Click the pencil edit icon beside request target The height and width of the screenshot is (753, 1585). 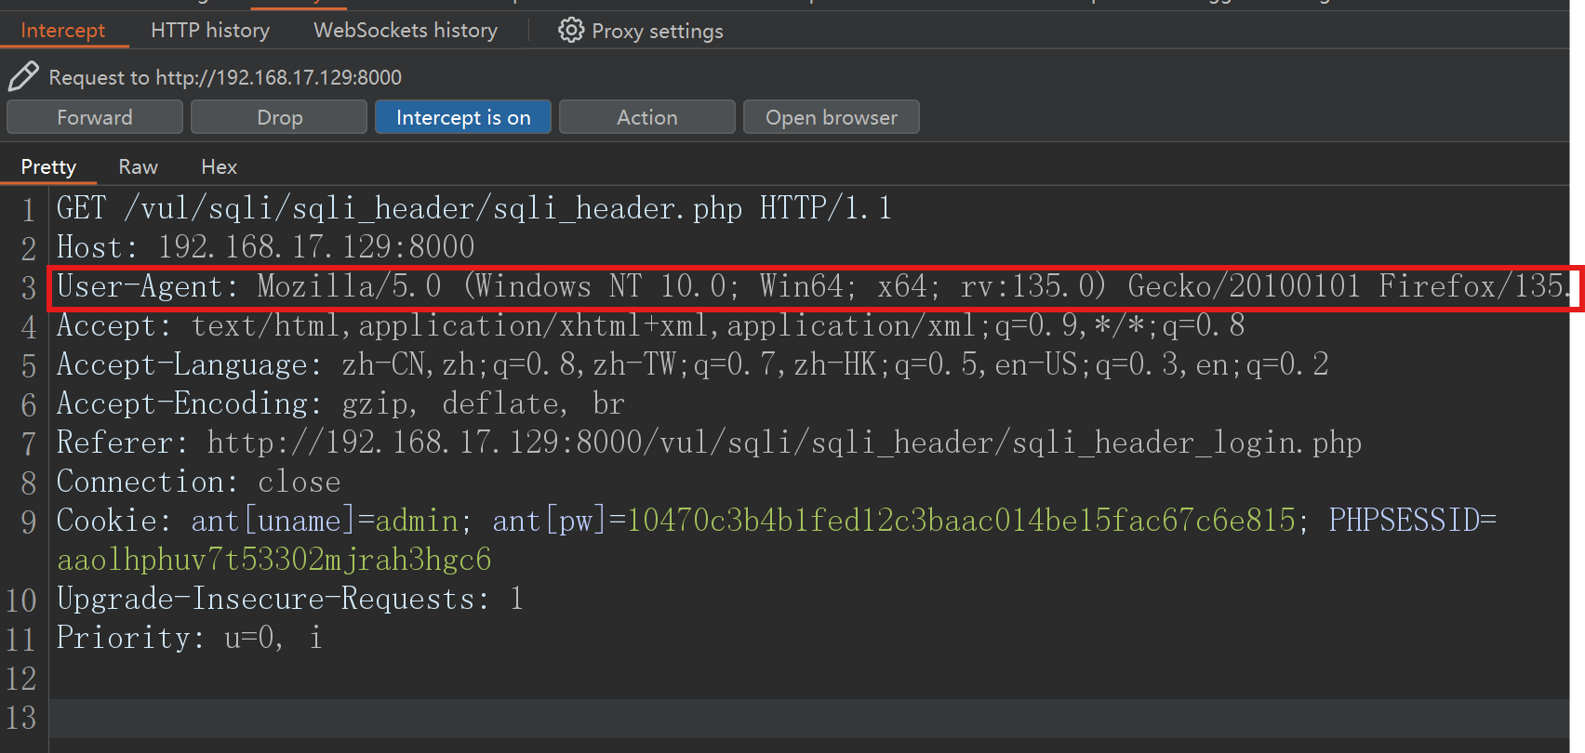click(x=23, y=76)
